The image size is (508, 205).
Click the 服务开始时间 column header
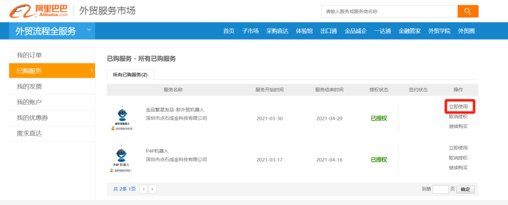coord(270,90)
